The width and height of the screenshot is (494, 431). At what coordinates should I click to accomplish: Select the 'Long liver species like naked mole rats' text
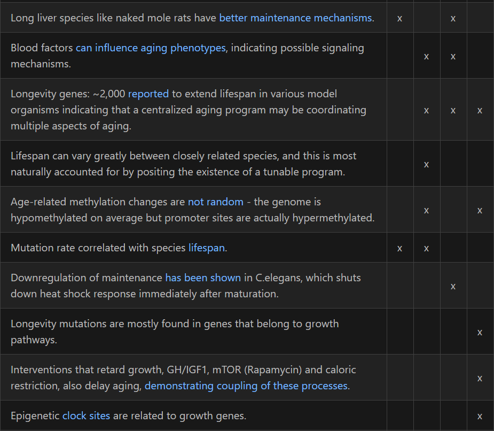point(101,18)
